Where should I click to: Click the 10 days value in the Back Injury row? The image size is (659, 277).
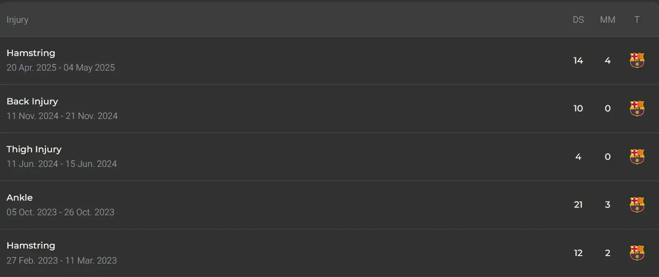(578, 108)
